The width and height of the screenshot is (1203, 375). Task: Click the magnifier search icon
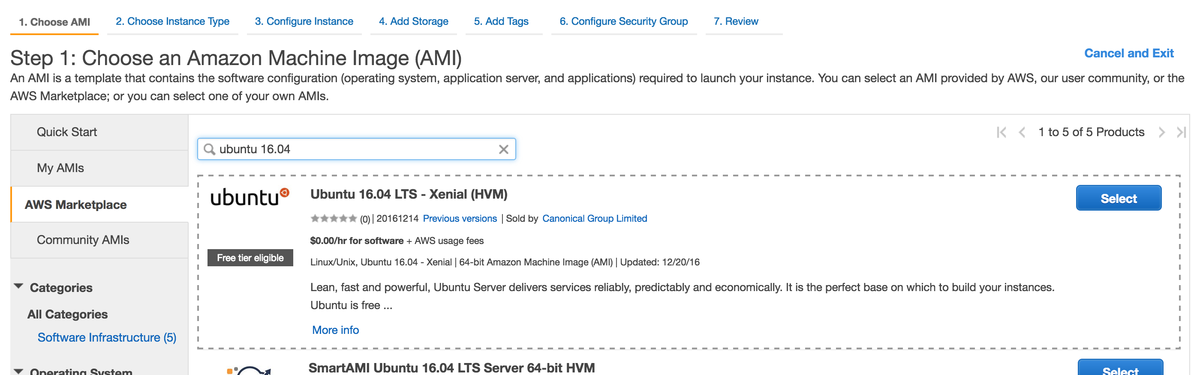(x=210, y=149)
